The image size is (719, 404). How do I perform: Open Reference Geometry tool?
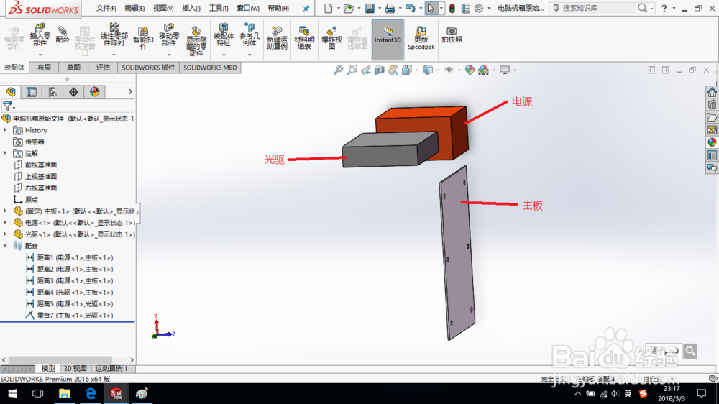click(x=249, y=35)
